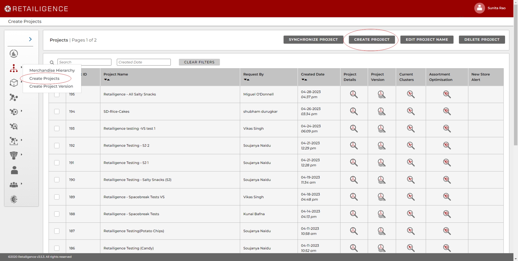This screenshot has height=261, width=518.
Task: Choose Create Project Version menu item
Action: tap(51, 86)
